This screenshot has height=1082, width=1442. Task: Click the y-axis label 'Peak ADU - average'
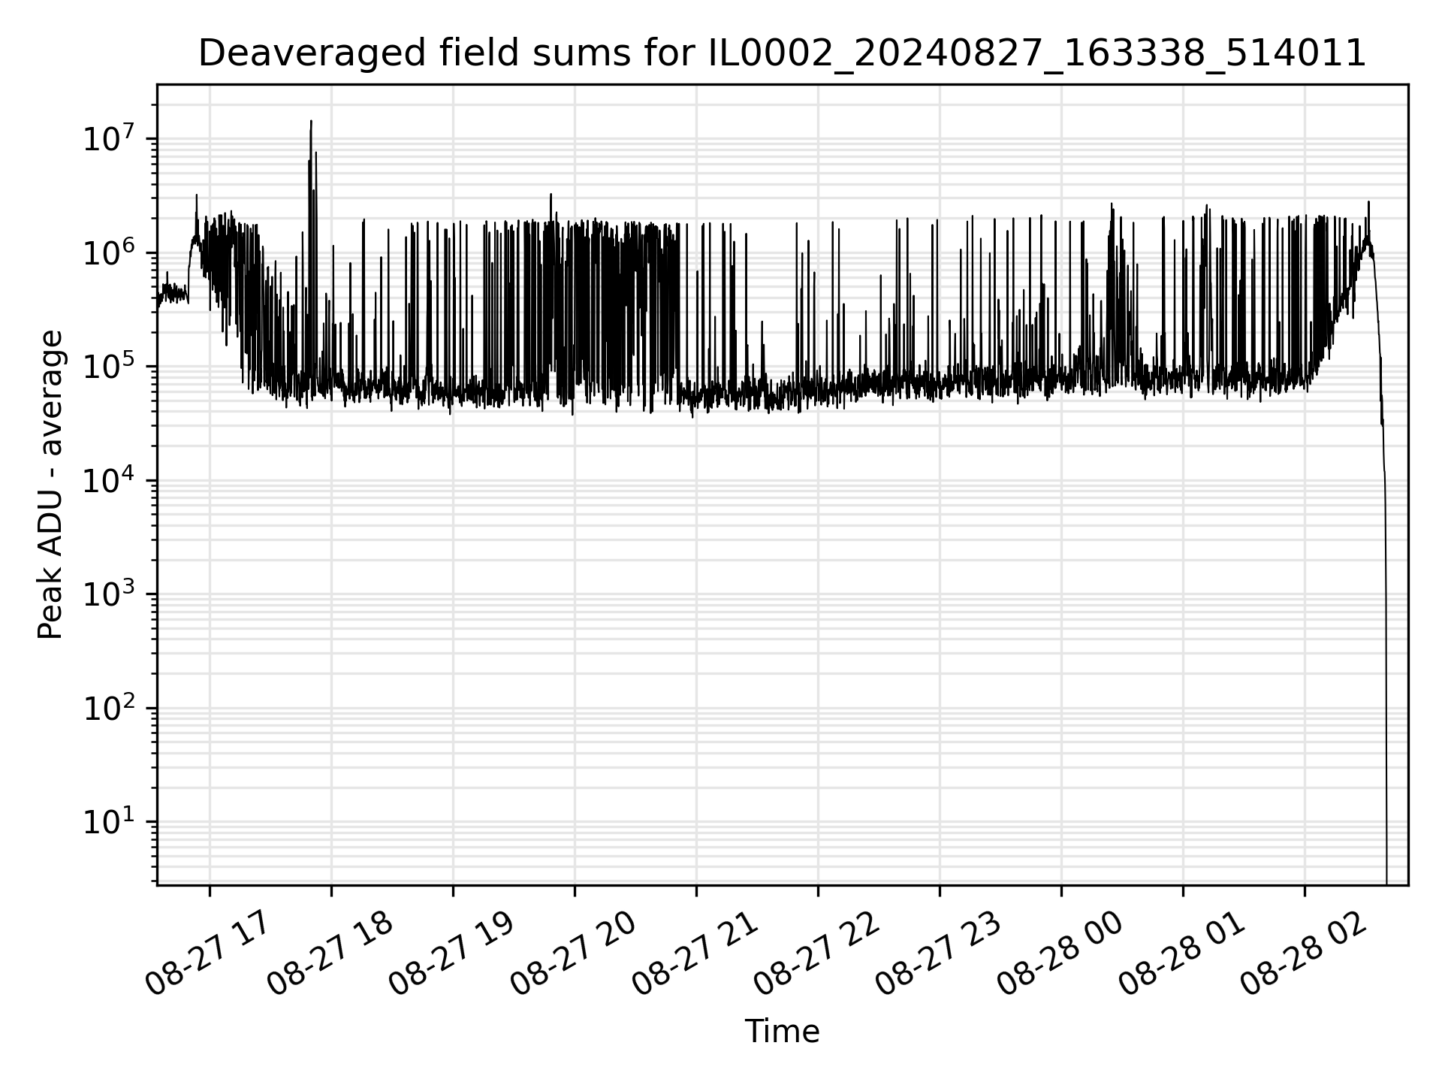click(x=50, y=485)
